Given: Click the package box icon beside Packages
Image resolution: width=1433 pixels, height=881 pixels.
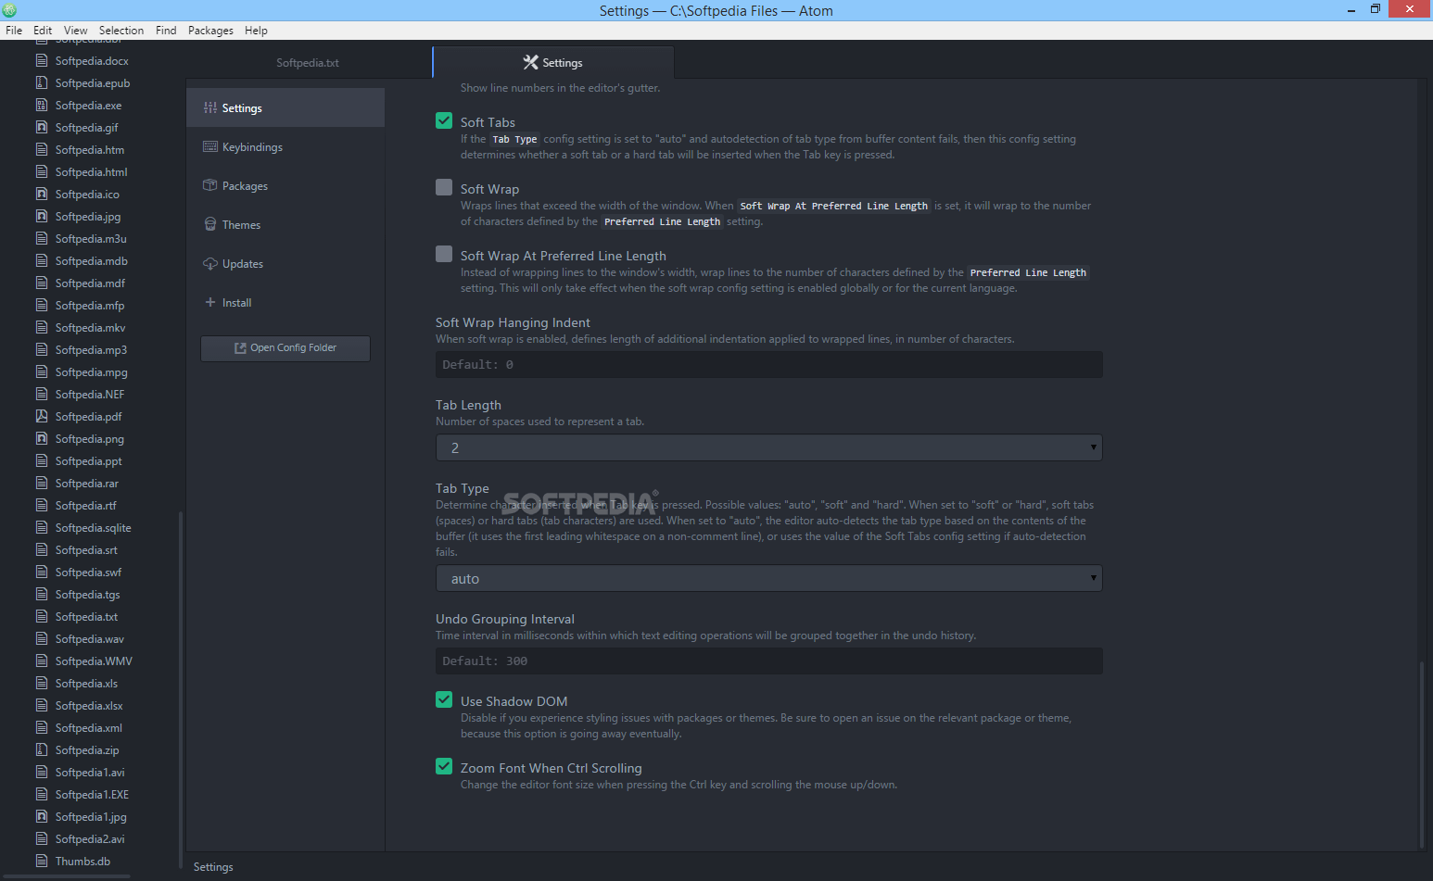Looking at the screenshot, I should (x=210, y=185).
